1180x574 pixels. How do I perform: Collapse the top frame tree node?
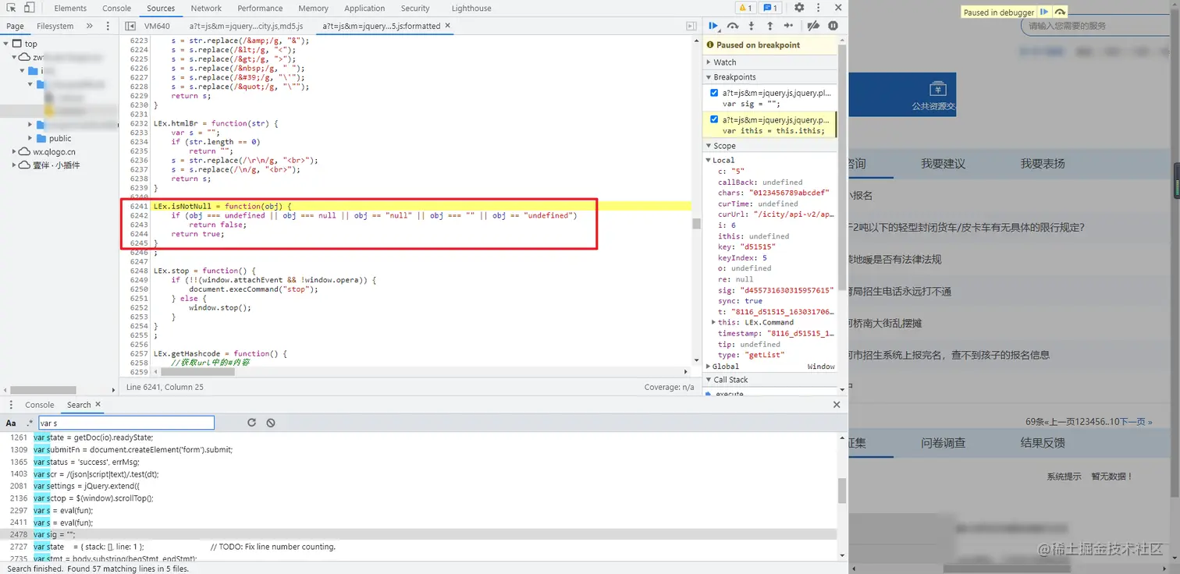coord(6,44)
